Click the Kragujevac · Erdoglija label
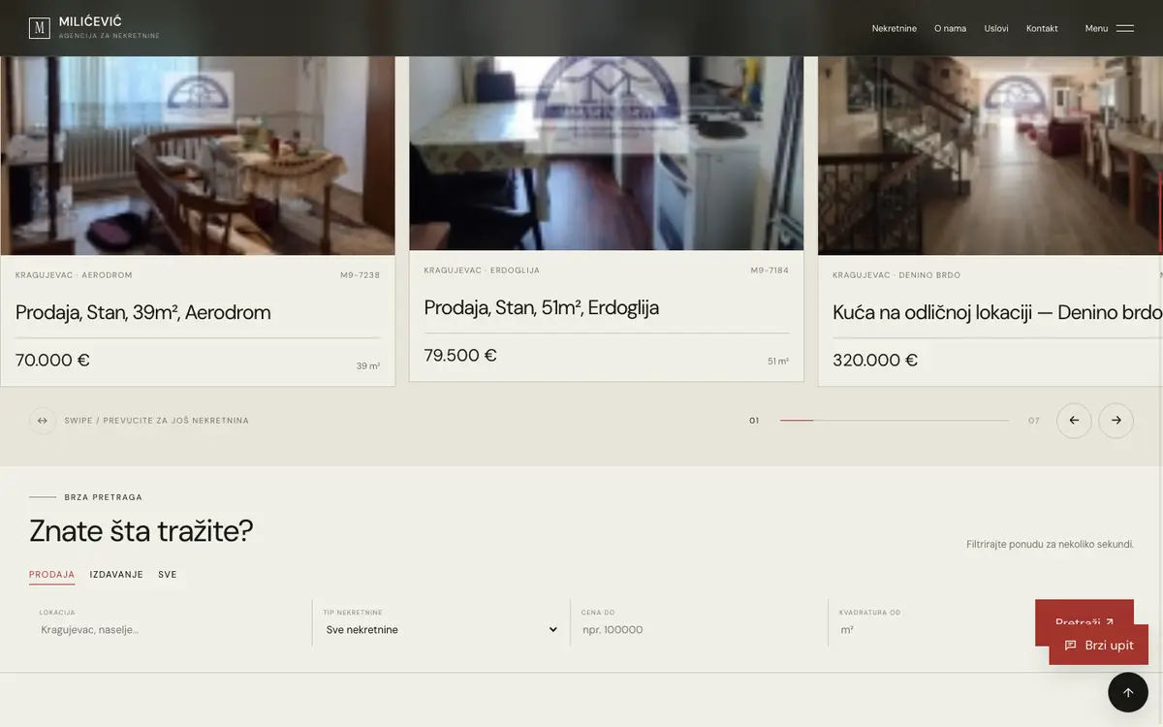The height and width of the screenshot is (727, 1163). click(x=482, y=270)
